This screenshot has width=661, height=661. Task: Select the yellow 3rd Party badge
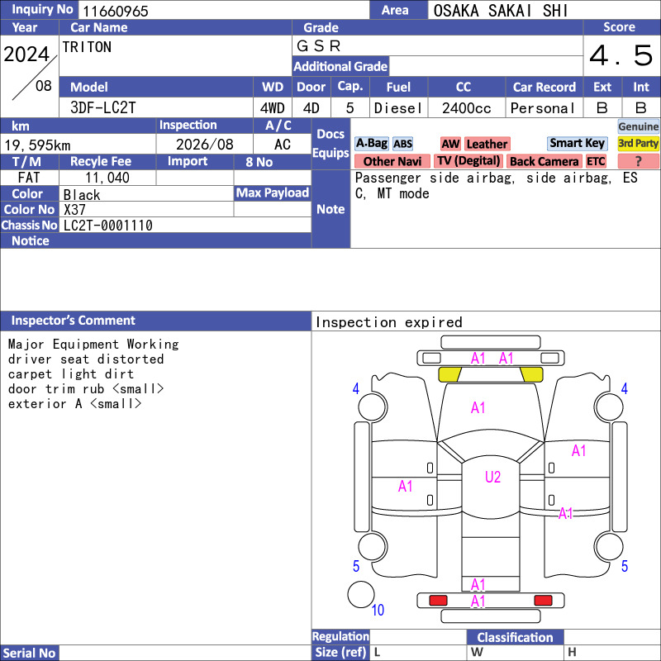point(638,143)
